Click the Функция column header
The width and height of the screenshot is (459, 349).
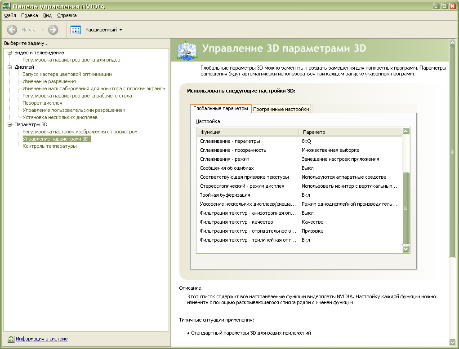(248, 132)
